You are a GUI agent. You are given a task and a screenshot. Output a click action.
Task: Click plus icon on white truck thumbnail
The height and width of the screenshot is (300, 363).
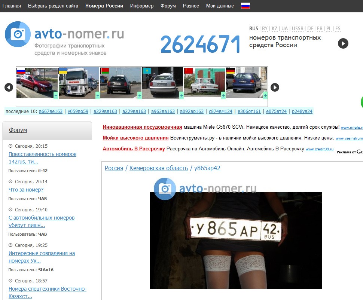click(x=98, y=95)
